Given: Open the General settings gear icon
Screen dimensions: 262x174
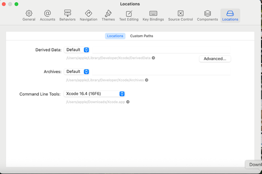Looking at the screenshot, I should click(x=29, y=16).
